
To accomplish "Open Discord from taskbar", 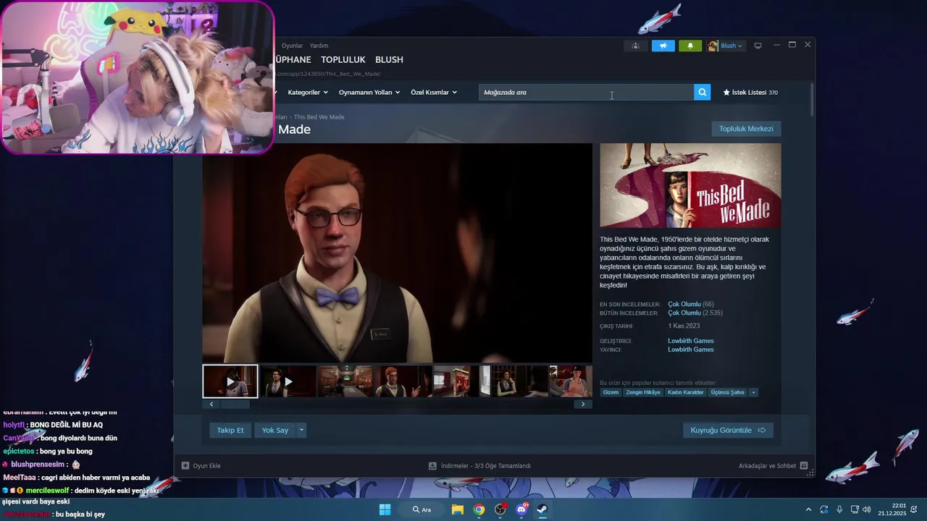I will (521, 509).
